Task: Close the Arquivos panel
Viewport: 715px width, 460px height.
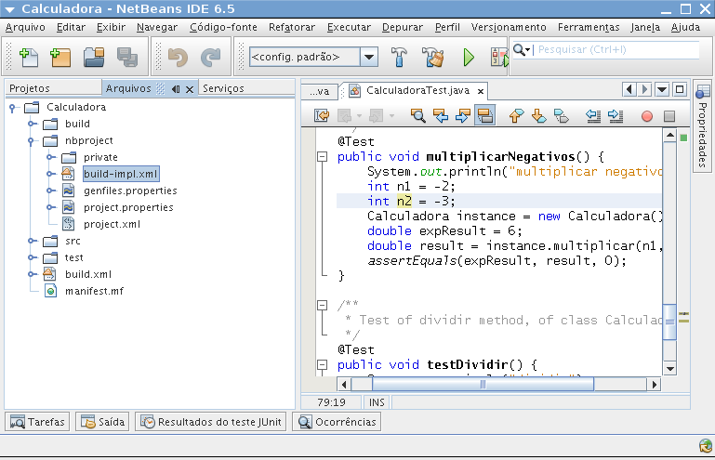Action: pyautogui.click(x=190, y=89)
